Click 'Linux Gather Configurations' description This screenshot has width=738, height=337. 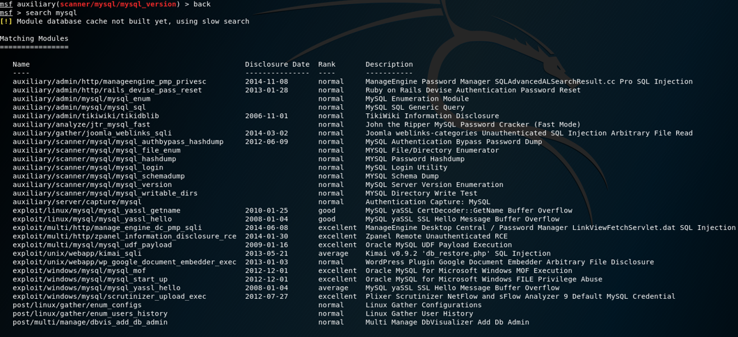pyautogui.click(x=424, y=305)
